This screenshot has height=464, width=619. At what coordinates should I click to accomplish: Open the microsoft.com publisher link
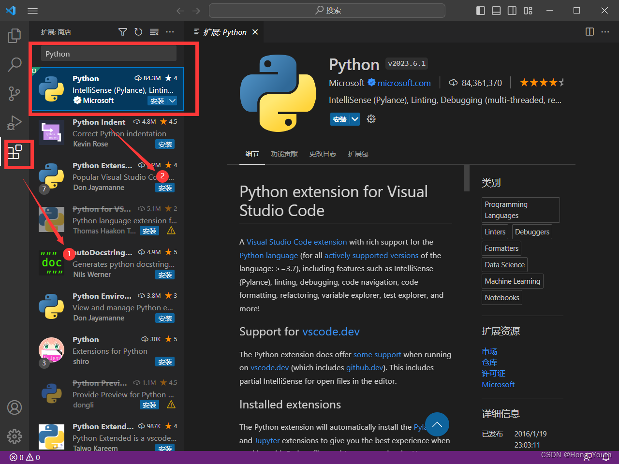[x=404, y=83]
